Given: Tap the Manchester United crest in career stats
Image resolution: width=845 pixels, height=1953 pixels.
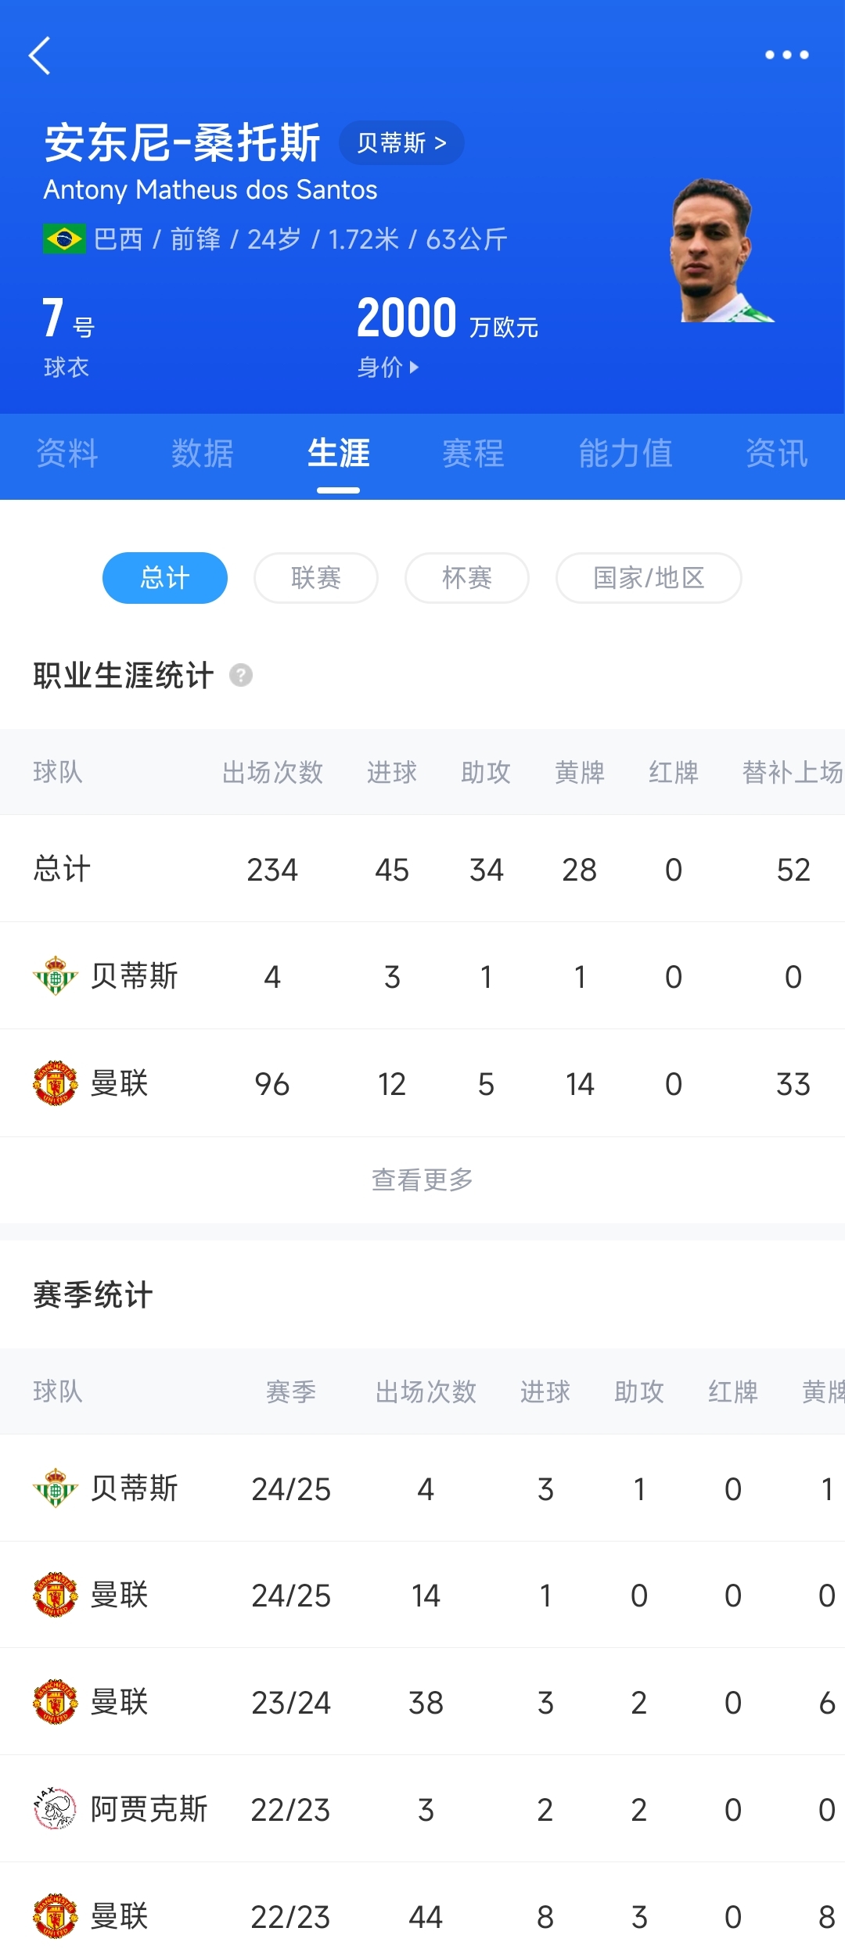Looking at the screenshot, I should (56, 1083).
